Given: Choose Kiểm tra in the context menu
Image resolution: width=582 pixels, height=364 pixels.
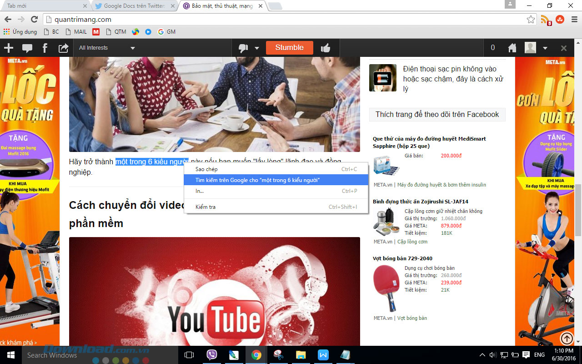Looking at the screenshot, I should pyautogui.click(x=206, y=207).
